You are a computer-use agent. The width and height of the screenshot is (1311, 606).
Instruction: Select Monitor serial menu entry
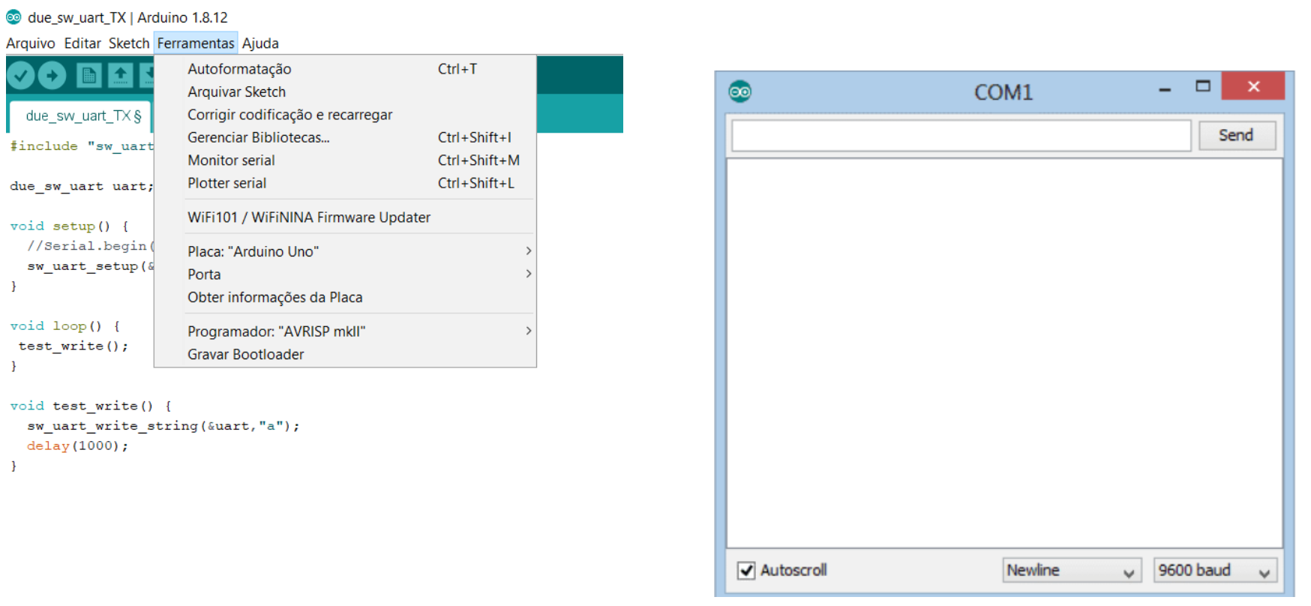point(231,160)
